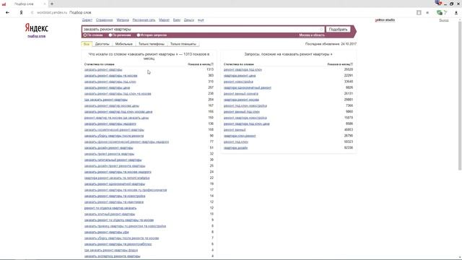Open 'заказать ремонт квартиры уфа' query

pyautogui.click(x=106, y=233)
